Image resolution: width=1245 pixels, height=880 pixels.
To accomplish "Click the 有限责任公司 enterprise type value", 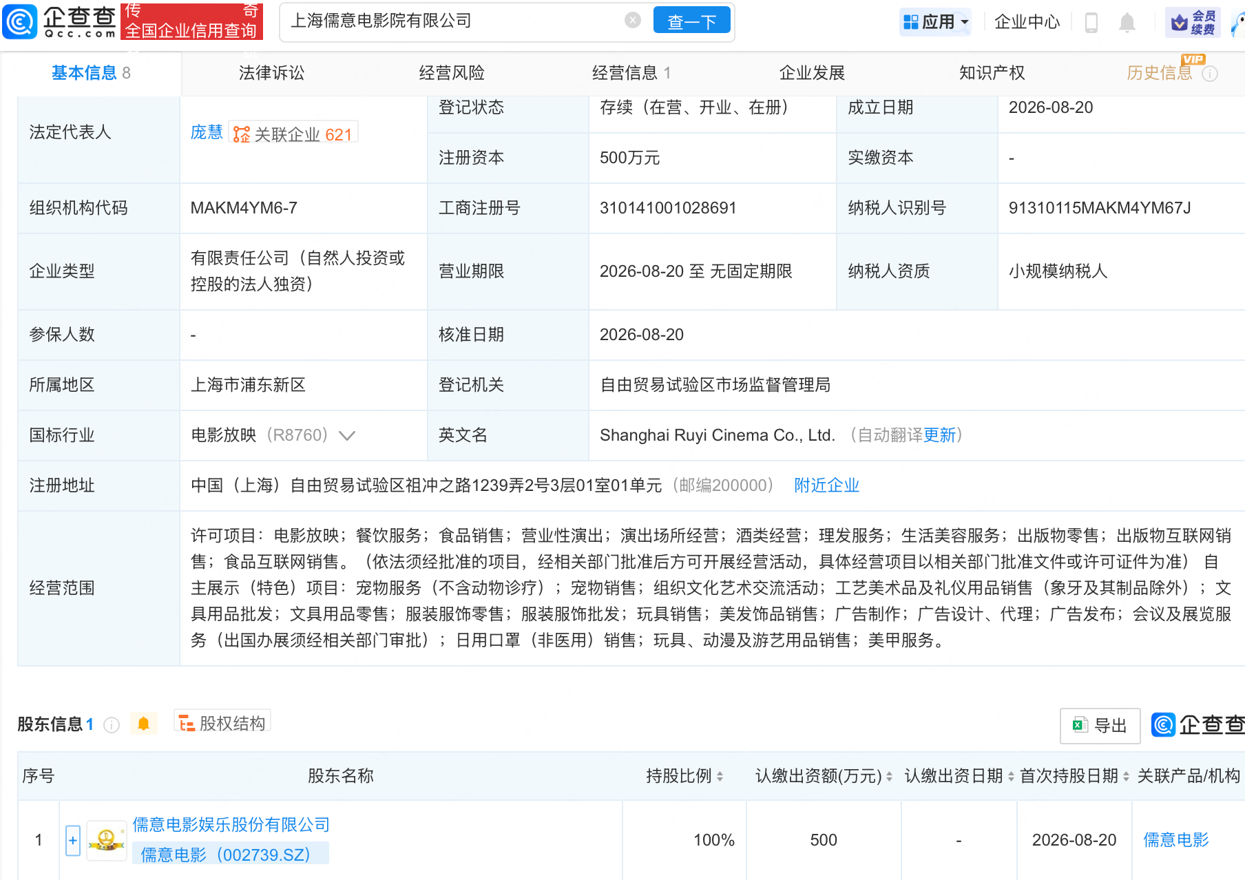I will (297, 271).
